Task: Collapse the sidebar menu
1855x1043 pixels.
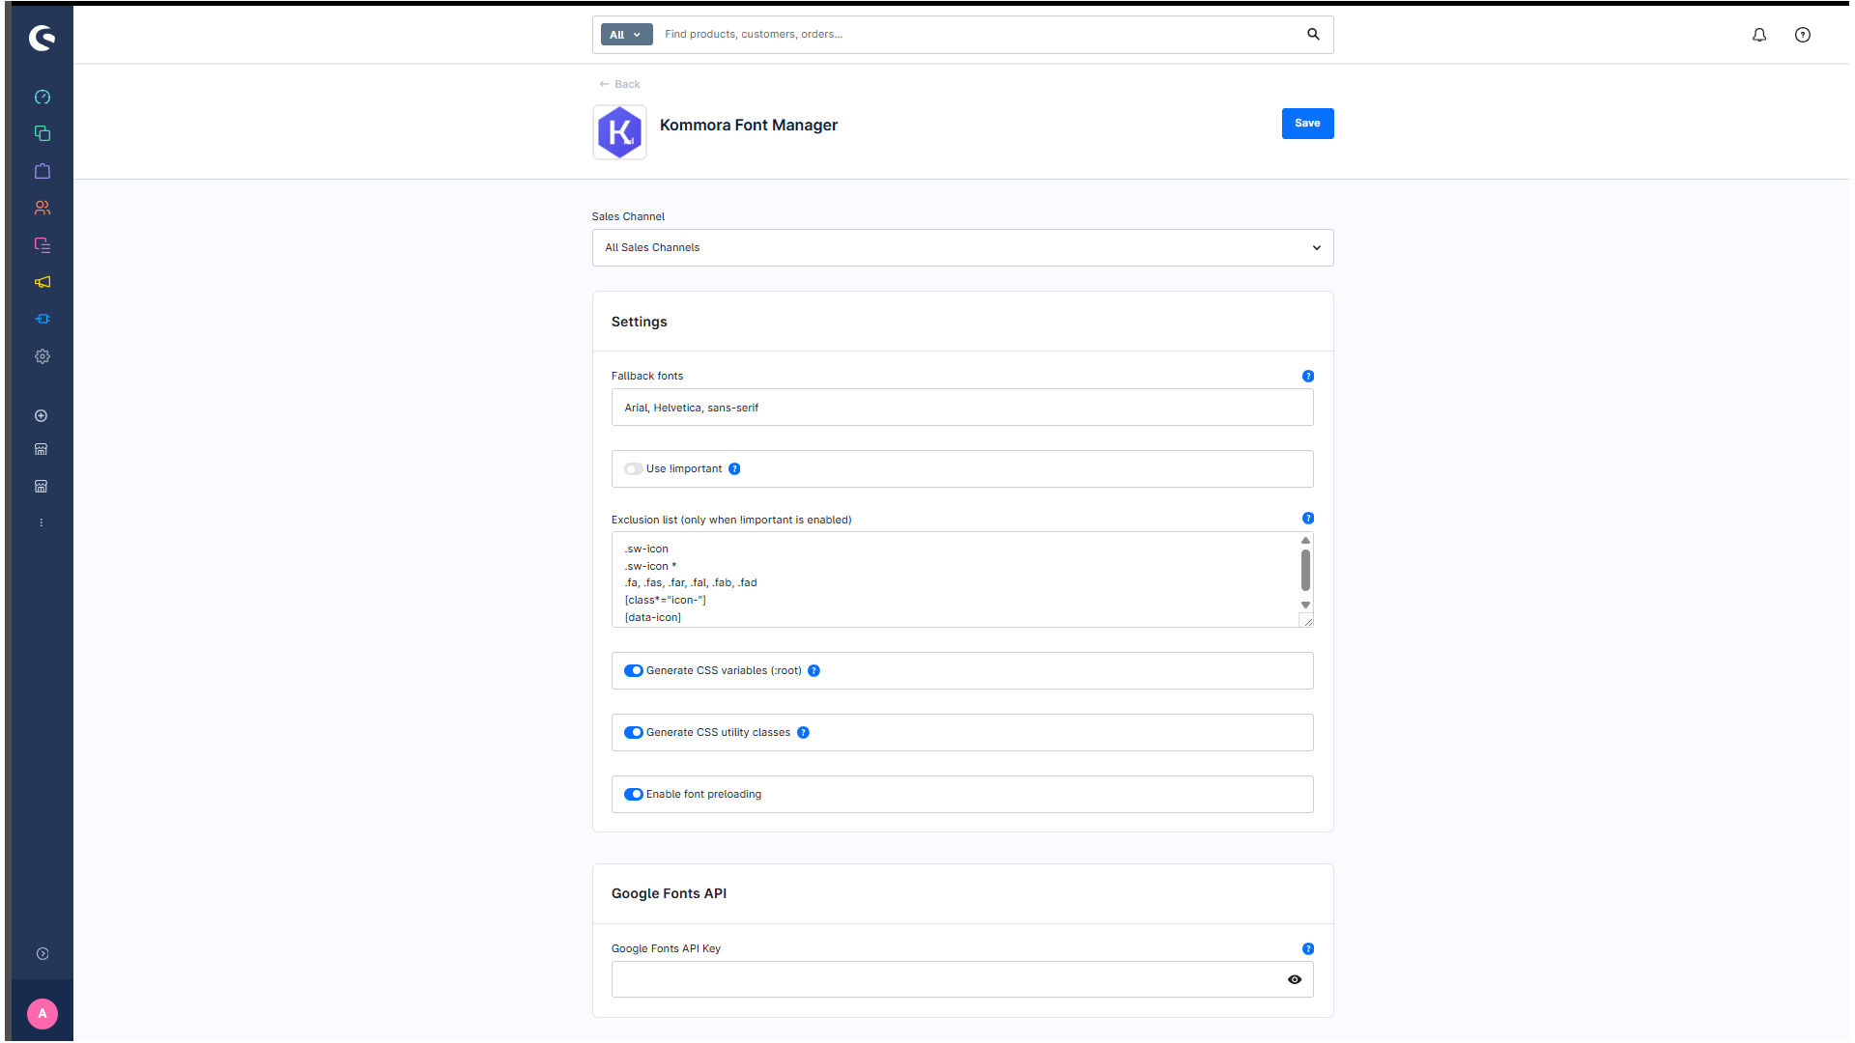Action: click(43, 954)
